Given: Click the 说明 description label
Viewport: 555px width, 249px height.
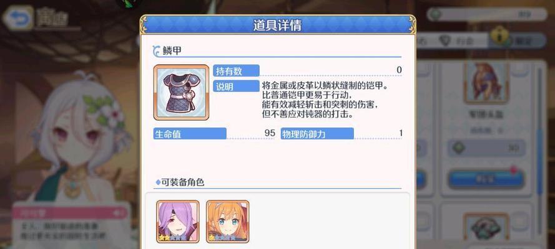Looking at the screenshot, I should 237,86.
